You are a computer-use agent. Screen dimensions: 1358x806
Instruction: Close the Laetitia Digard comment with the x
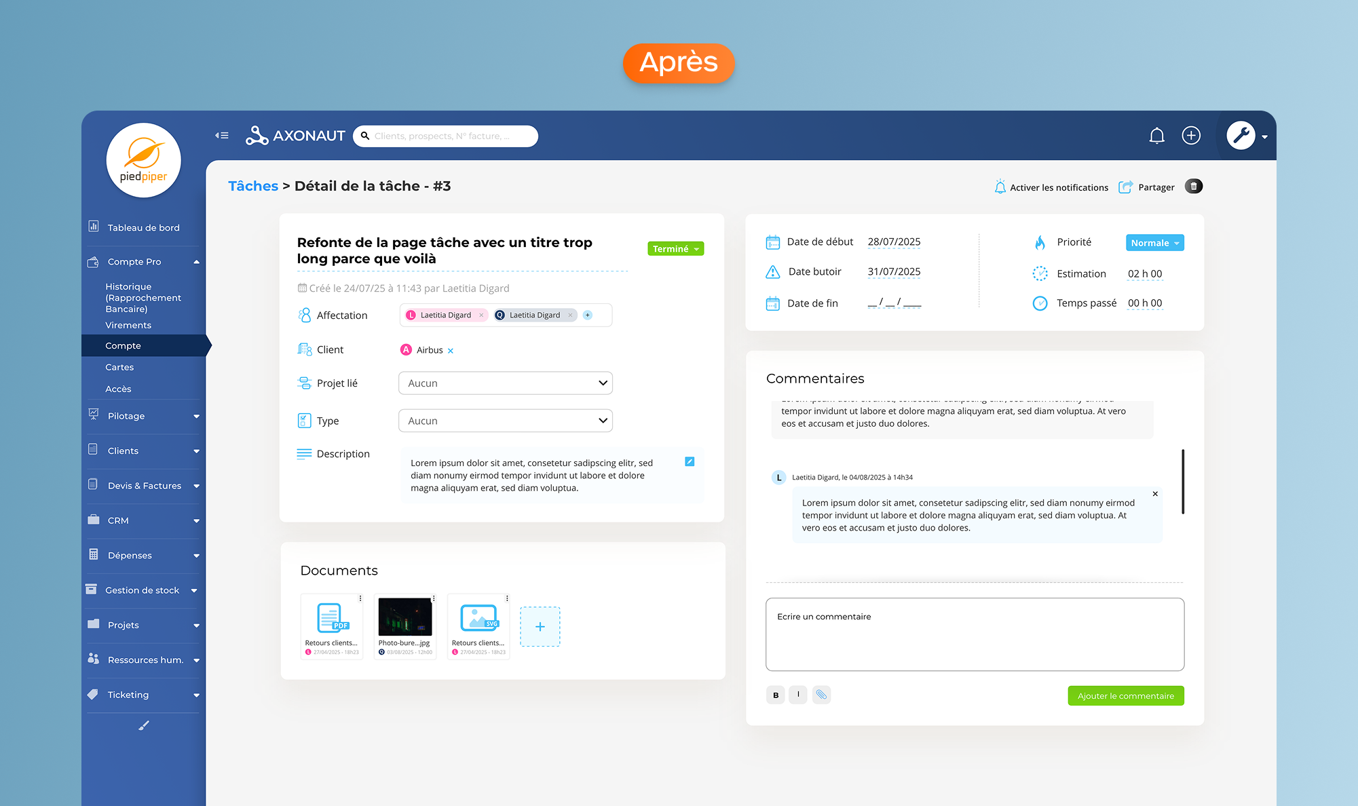[1155, 494]
